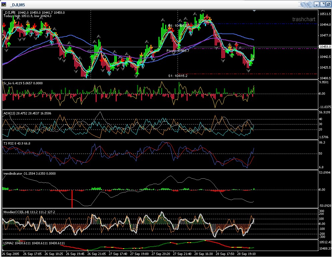This screenshot has width=332, height=257.
Task: Close the _DJI,M5 chart window
Action: [328, 4]
